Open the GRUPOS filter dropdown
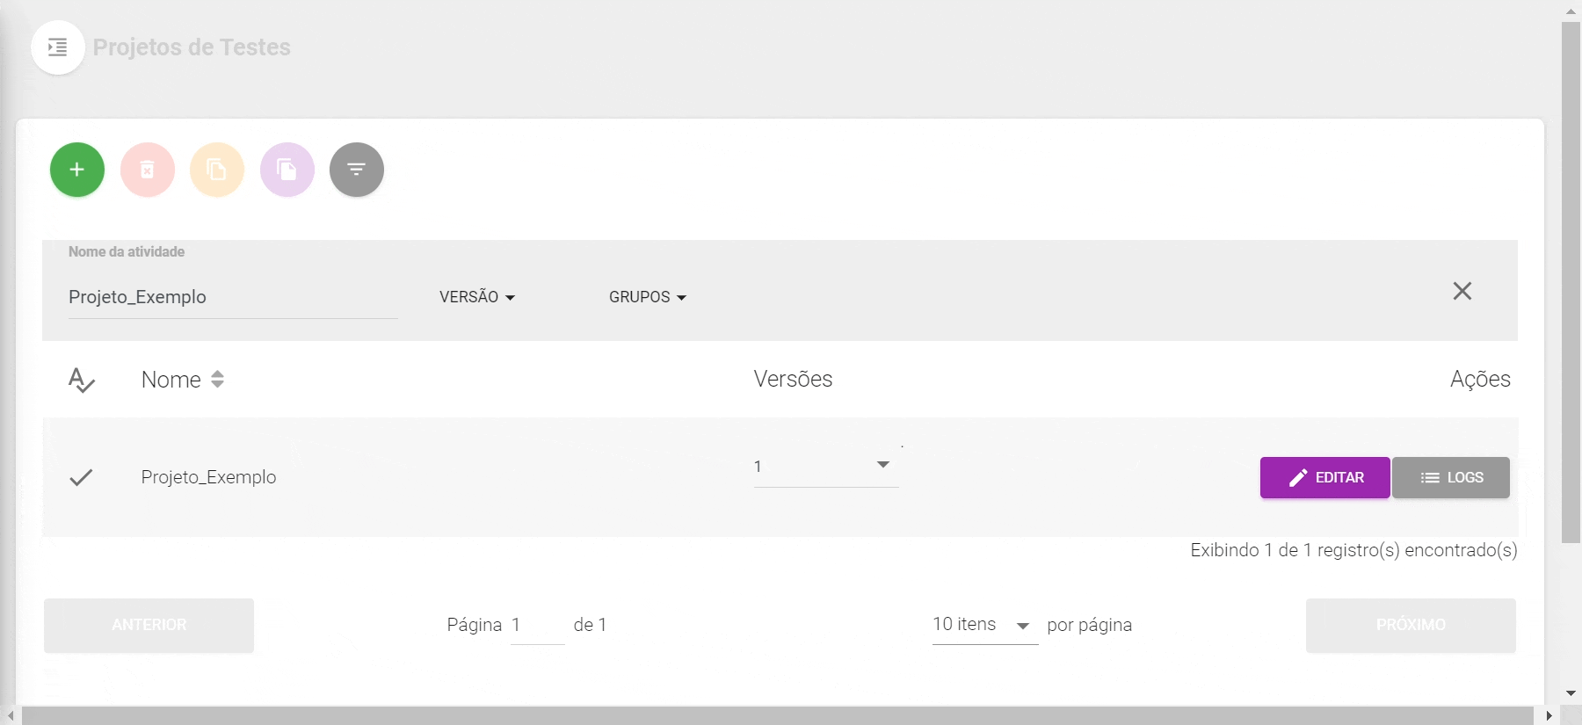The image size is (1582, 725). point(648,297)
